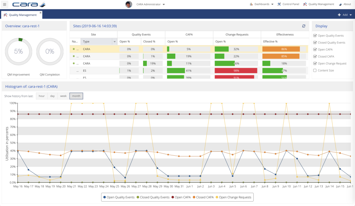Open the hamburger menu

[x=4, y=4]
